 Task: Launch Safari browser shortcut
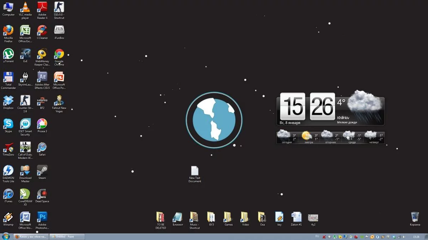coord(42,149)
